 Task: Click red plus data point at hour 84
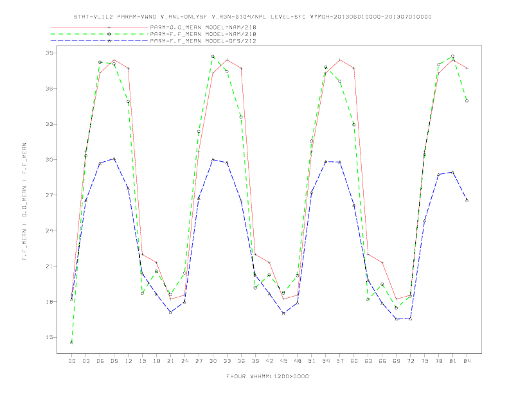[467, 68]
